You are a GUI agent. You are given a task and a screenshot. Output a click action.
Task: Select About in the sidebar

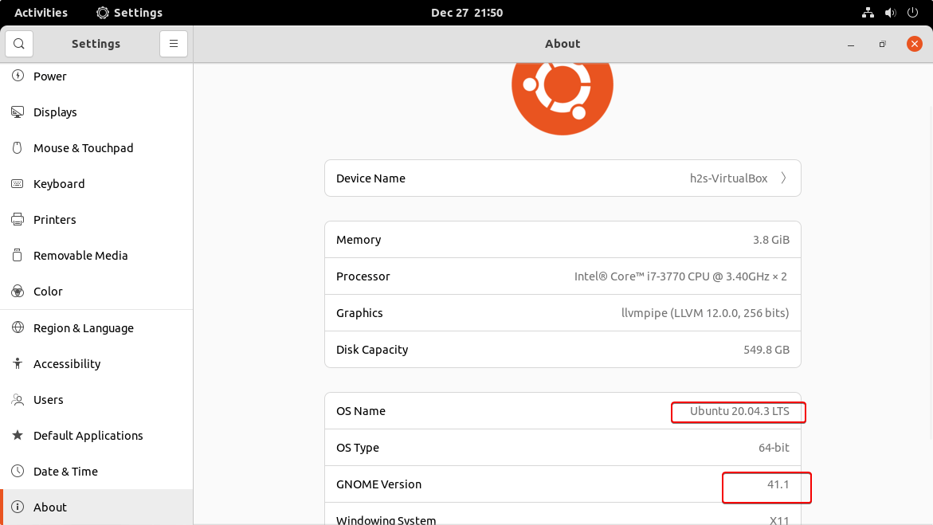pyautogui.click(x=96, y=507)
